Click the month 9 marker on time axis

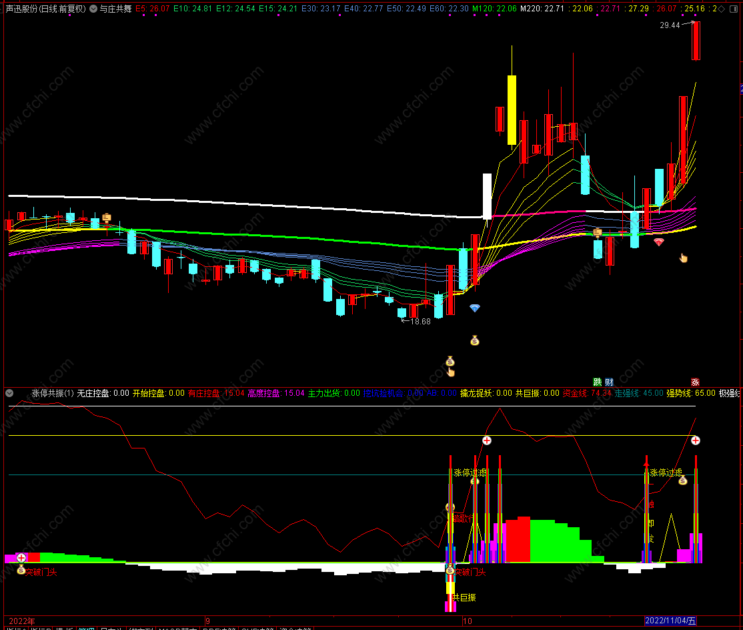(207, 621)
